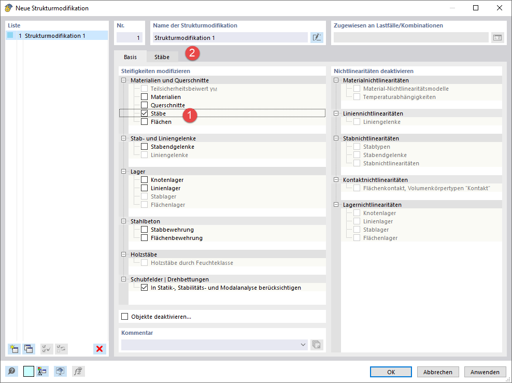Click the formula fx icon

coord(78,371)
